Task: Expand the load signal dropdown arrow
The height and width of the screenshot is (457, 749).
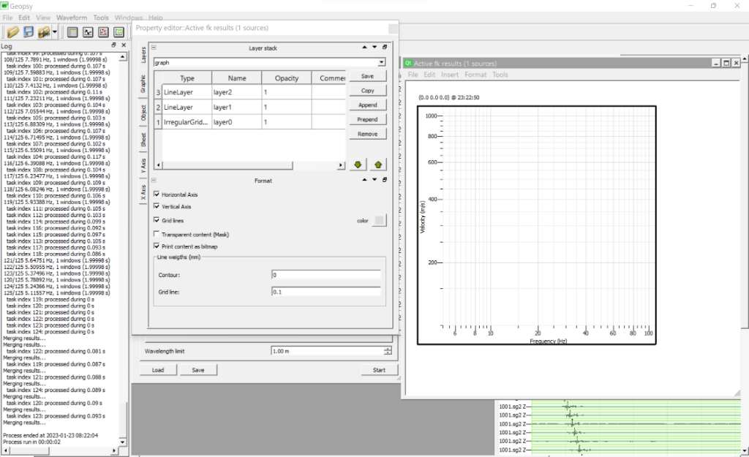Action: click(x=55, y=32)
